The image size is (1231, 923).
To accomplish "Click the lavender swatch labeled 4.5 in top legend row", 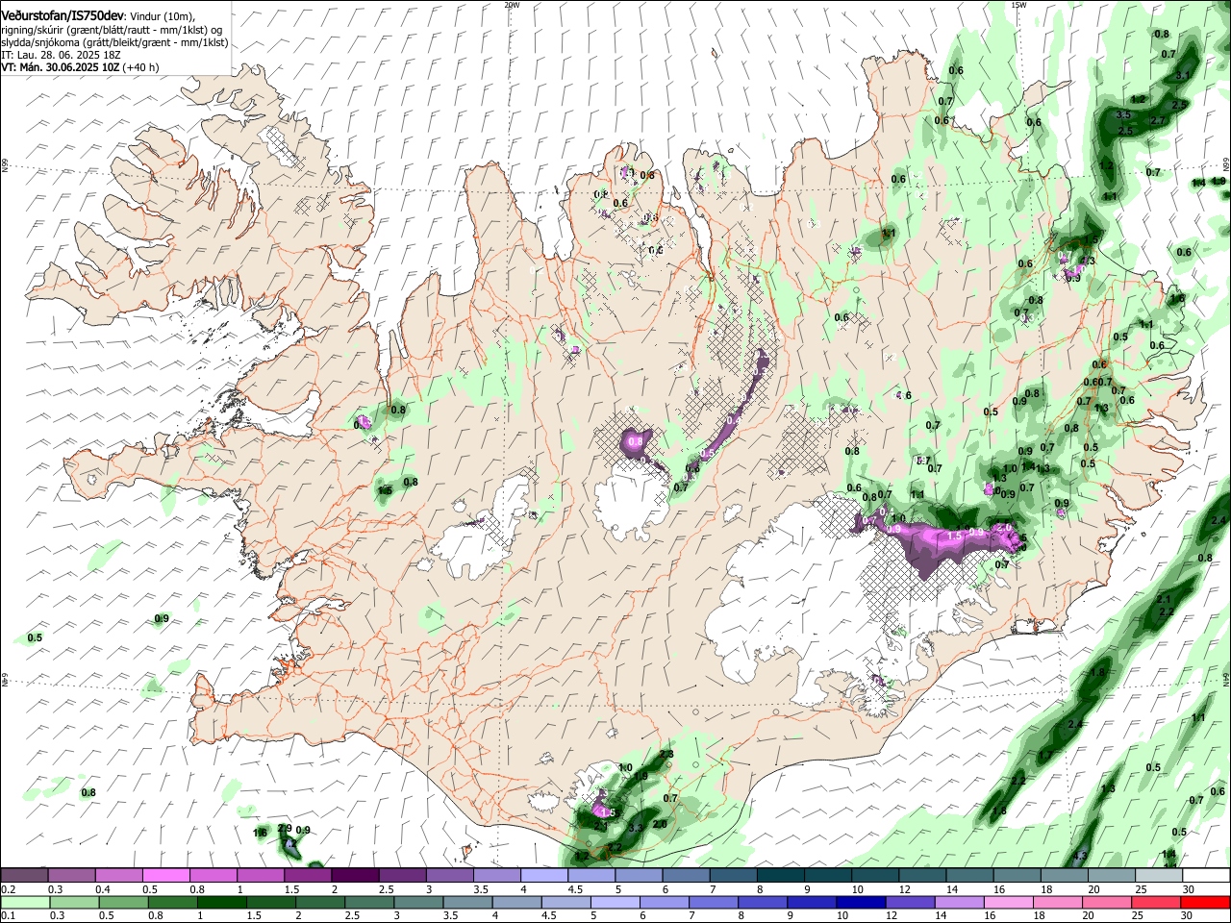I will (590, 876).
